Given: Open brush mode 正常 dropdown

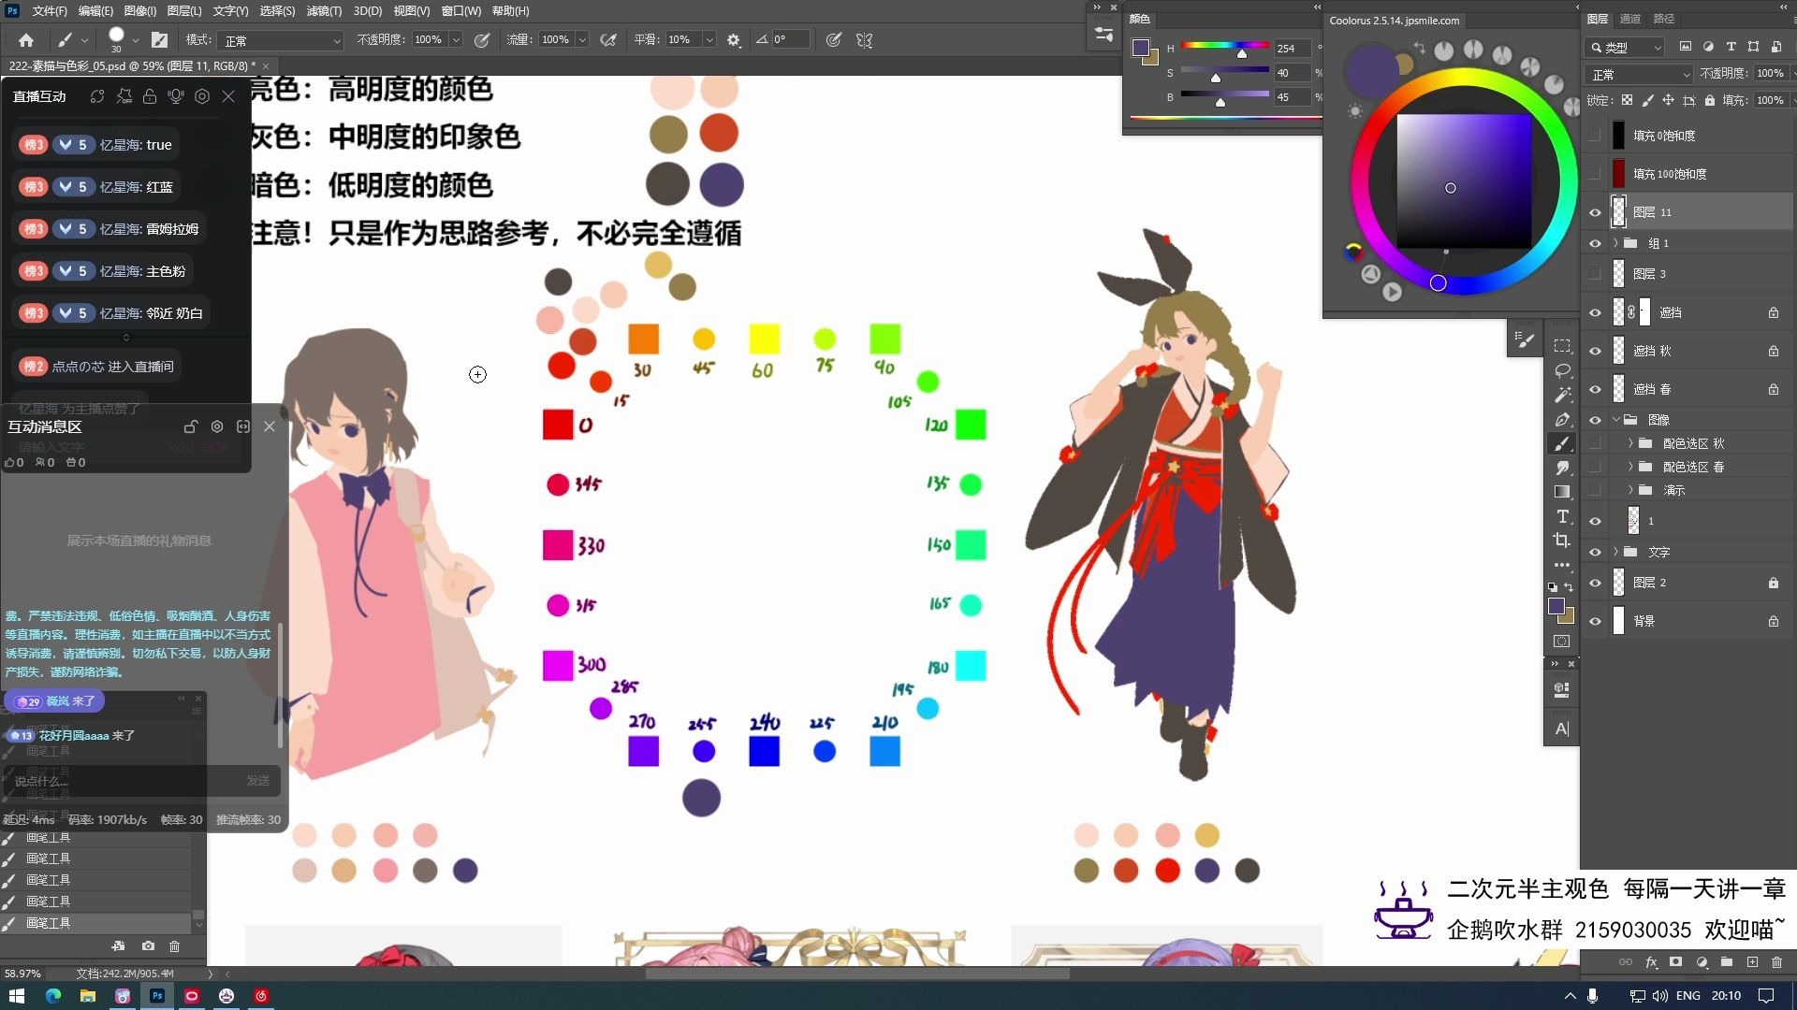Looking at the screenshot, I should [281, 40].
